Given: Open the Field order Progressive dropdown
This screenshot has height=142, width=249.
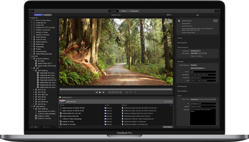Looking at the screenshot, I should click(x=195, y=51).
